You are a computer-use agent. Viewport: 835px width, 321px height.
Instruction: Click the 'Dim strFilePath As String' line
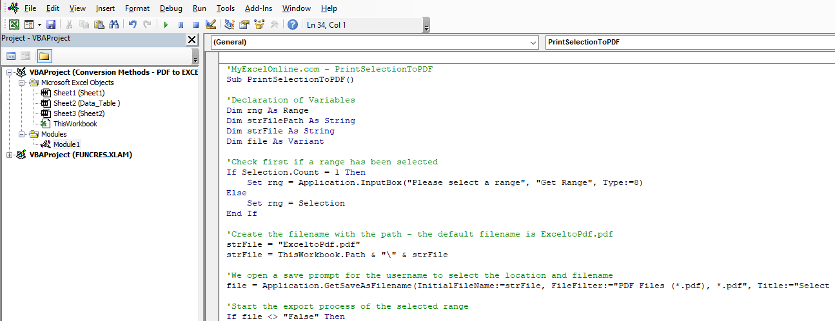tap(291, 121)
